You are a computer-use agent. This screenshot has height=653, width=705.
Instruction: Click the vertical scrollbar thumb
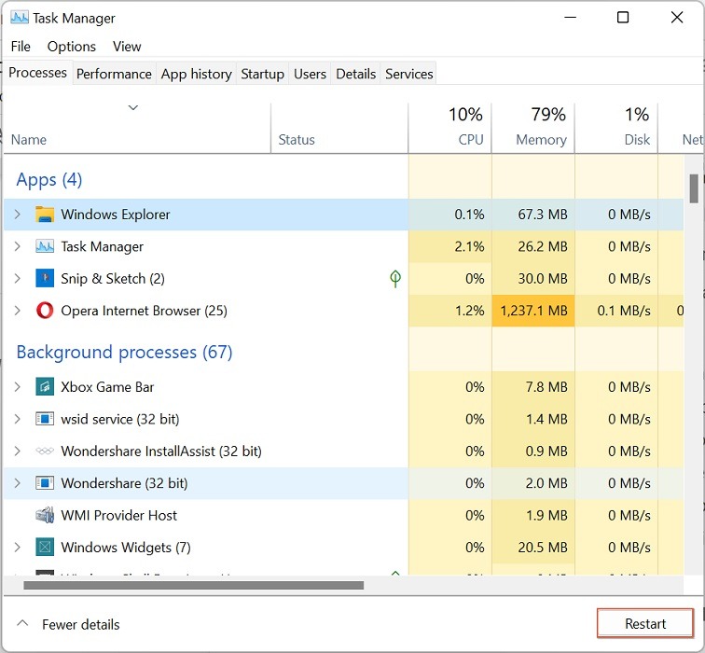click(x=694, y=188)
